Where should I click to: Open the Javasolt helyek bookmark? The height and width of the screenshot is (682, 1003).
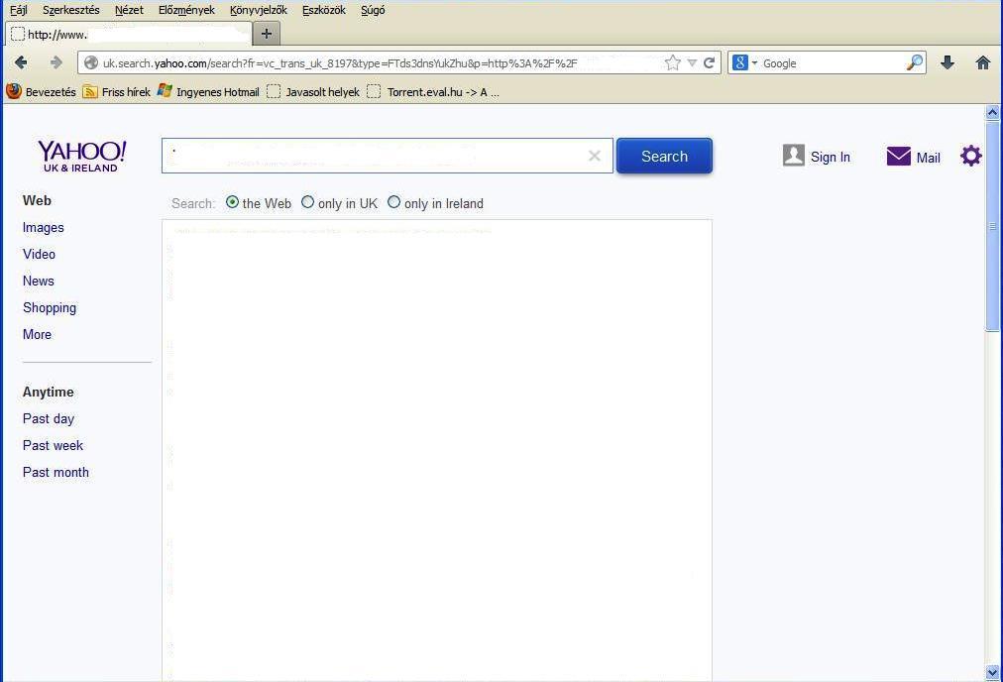pyautogui.click(x=313, y=91)
